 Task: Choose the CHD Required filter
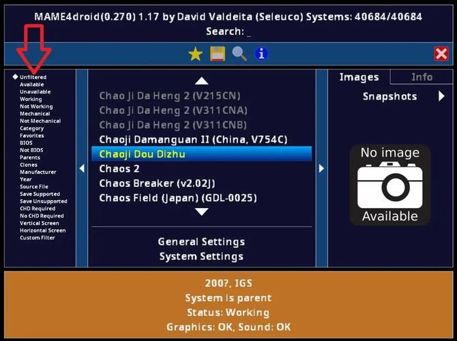click(x=38, y=209)
